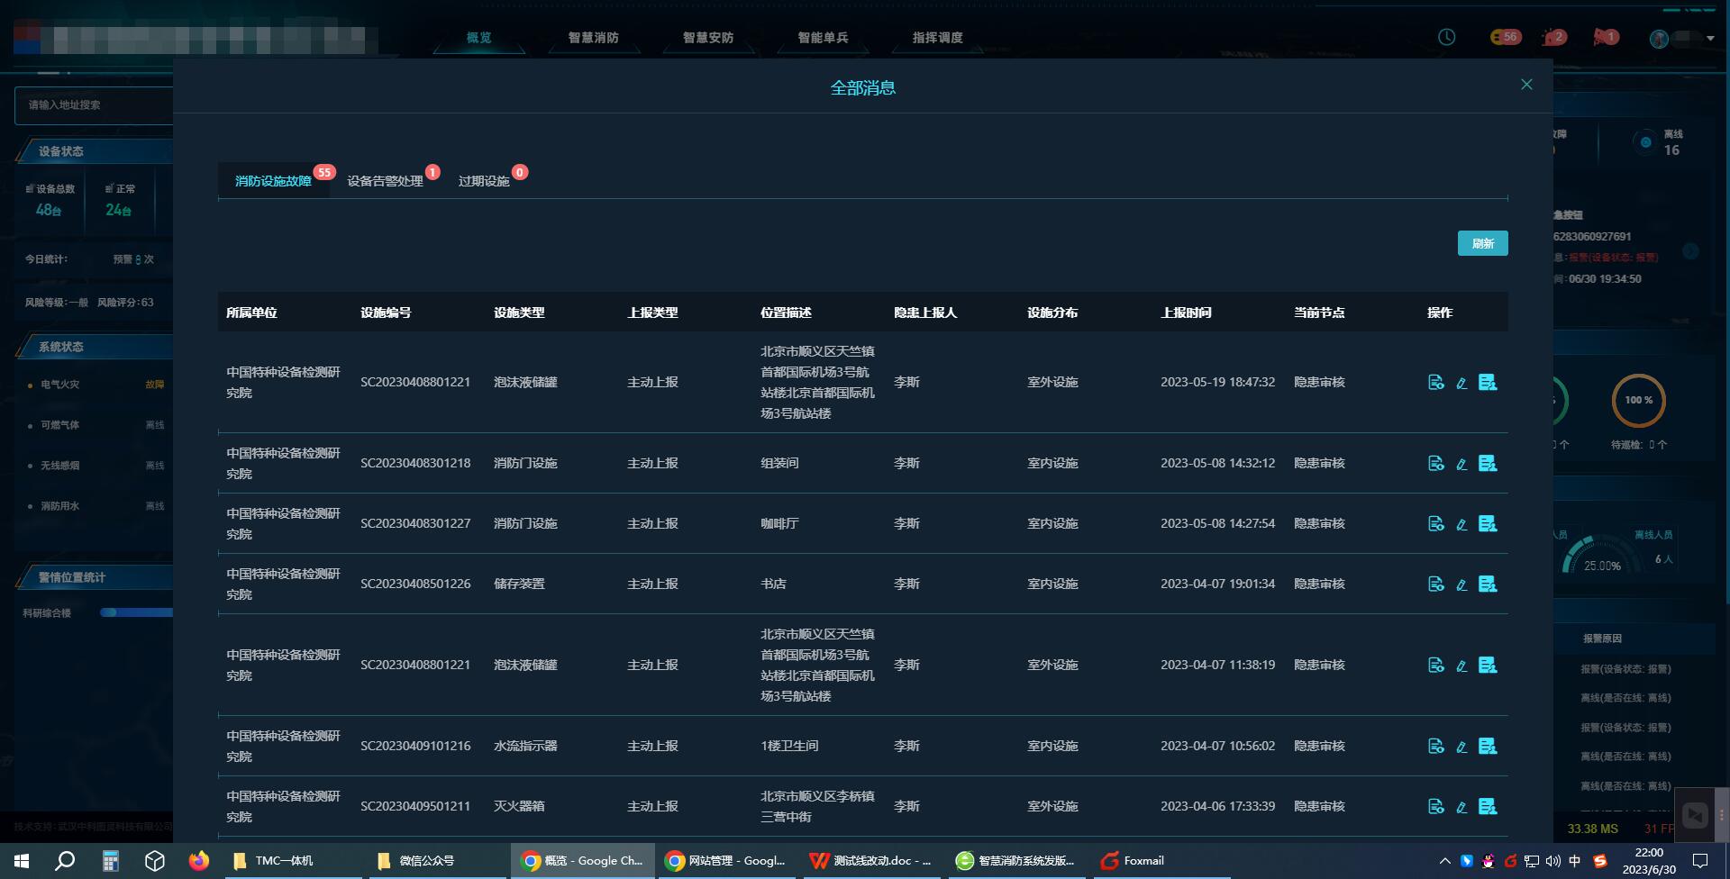Edit the 咖啡厅 record
The width and height of the screenshot is (1730, 879).
[x=1461, y=524]
